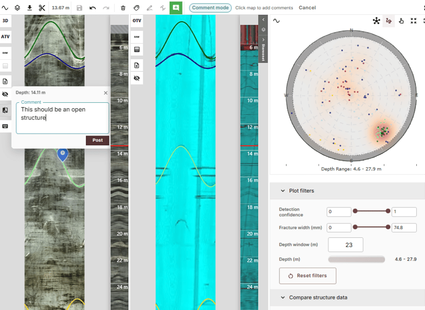Post the comment
Image resolution: width=425 pixels, height=310 pixels.
coord(97,140)
